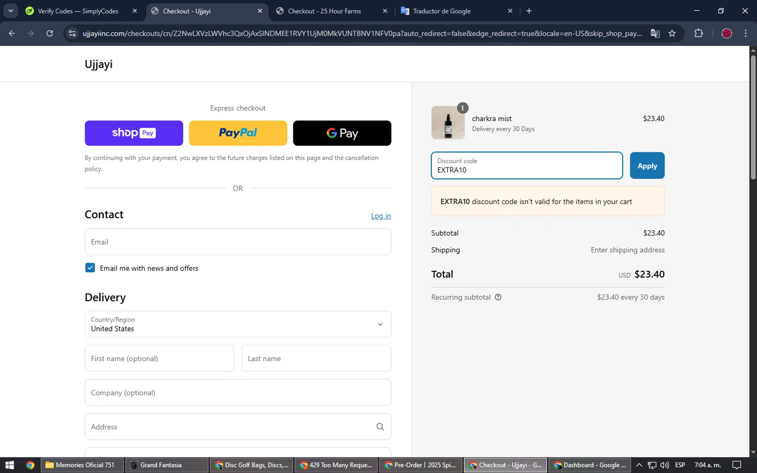757x473 pixels.
Task: Open Grand Fantasia in the taskbar
Action: [167, 465]
